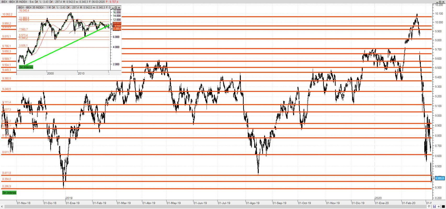The image size is (446, 209).
Task: Click the 01-Ago-19 date on time axis
Action: click(x=253, y=203)
